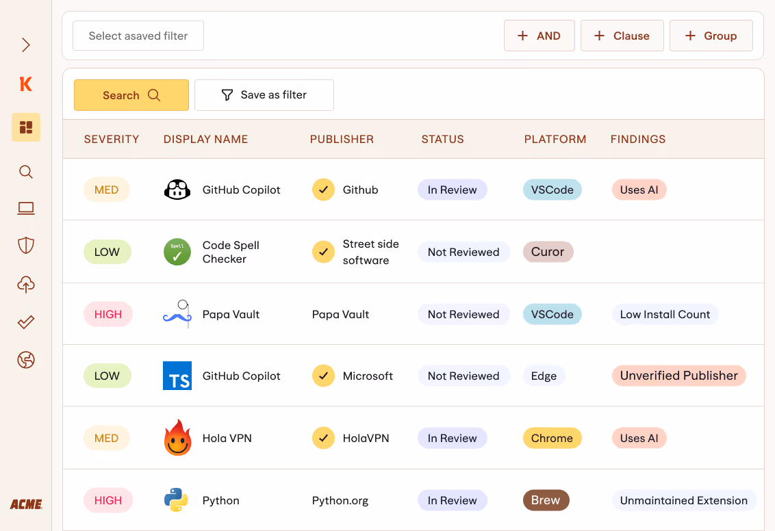This screenshot has width=775, height=531.
Task: Click the GitHub Copilot robot icon in first row
Action: coord(177,190)
